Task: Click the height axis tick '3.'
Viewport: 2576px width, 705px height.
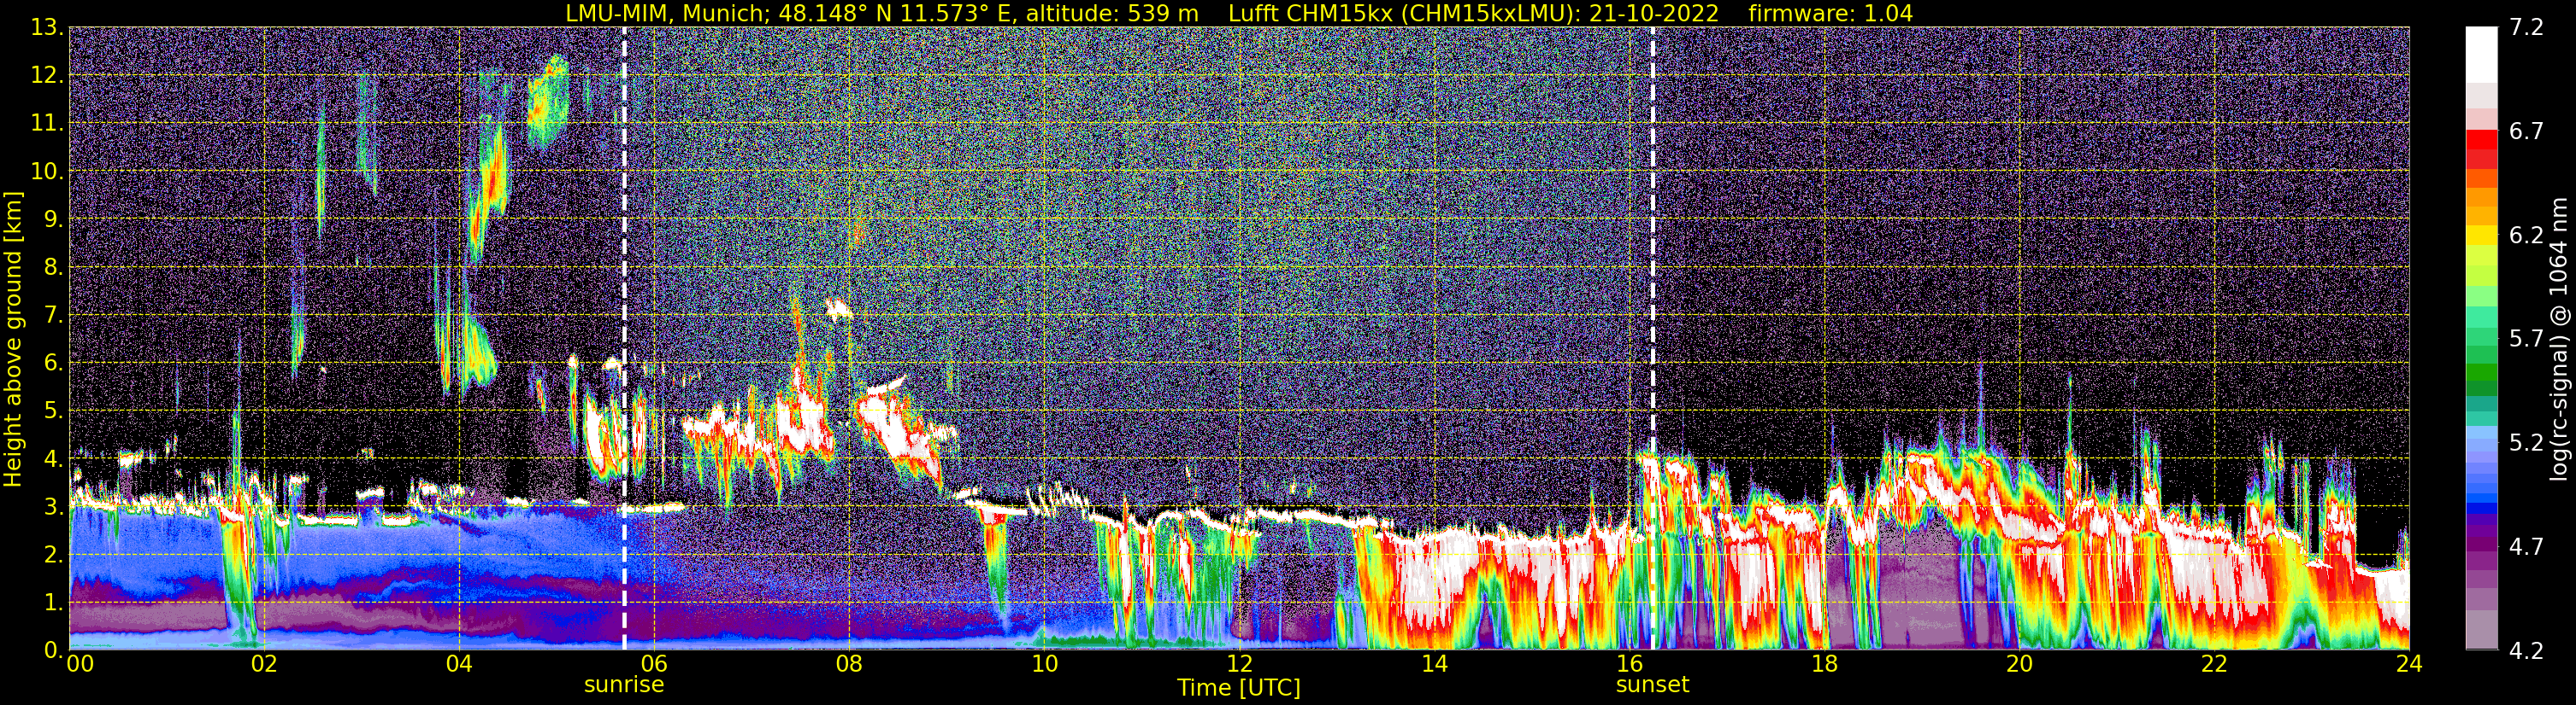Action: point(52,507)
